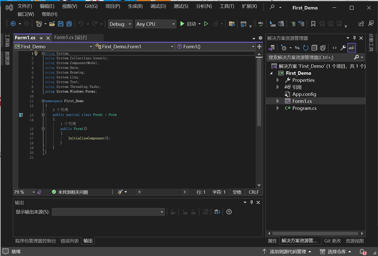Click the IntelliCode purple icon by zoom

(x=39, y=192)
